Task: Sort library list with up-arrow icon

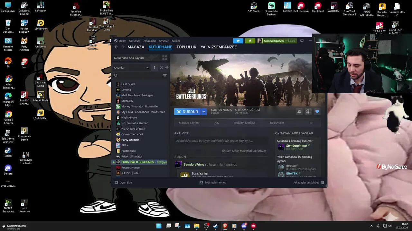Action: coord(154,68)
